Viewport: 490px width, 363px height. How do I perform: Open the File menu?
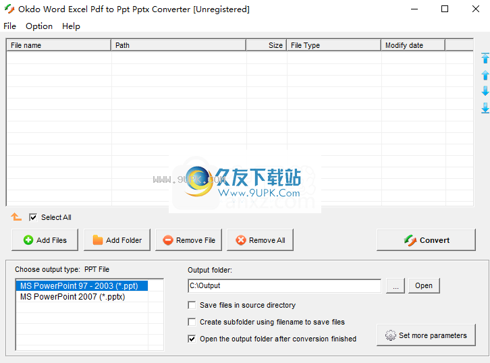[9, 26]
